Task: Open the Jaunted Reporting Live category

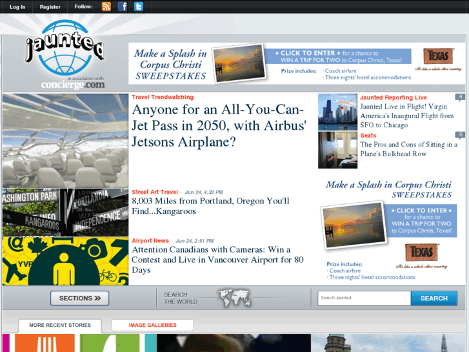Action: pos(394,98)
